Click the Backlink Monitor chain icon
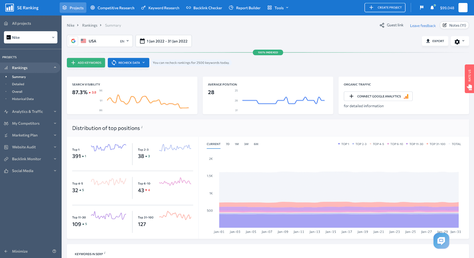474x258 pixels. 6,159
